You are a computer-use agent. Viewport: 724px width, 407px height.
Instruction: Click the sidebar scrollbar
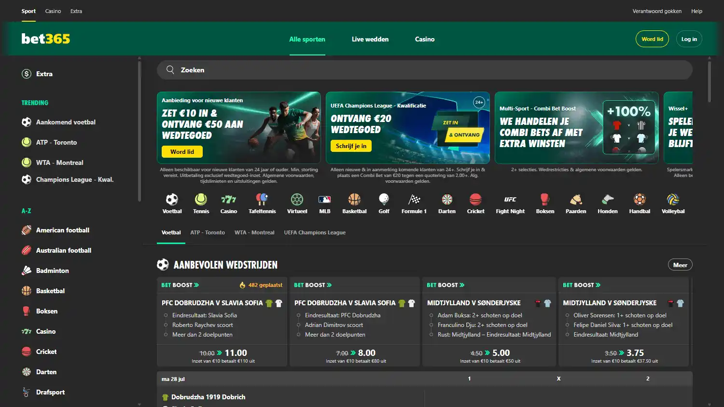tap(139, 130)
